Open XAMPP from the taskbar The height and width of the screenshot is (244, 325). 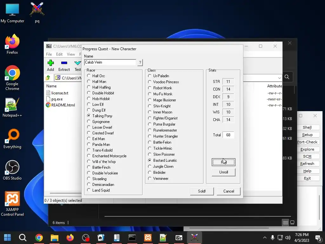[x=148, y=237]
